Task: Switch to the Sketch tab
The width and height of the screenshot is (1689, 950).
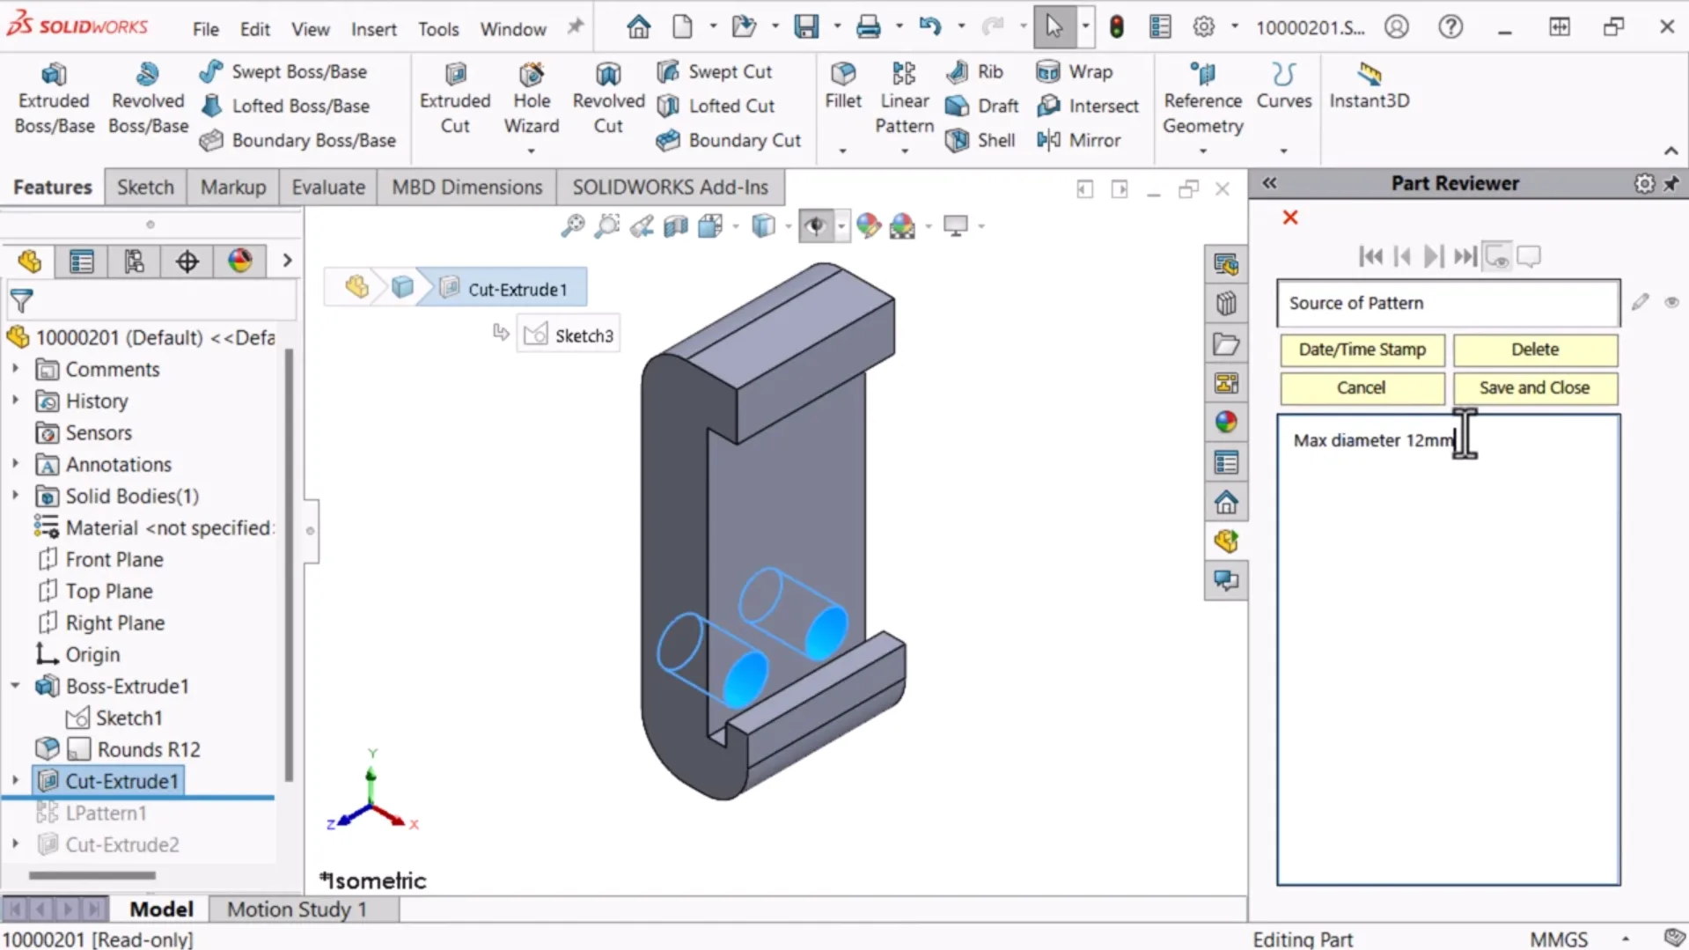Action: 145,188
